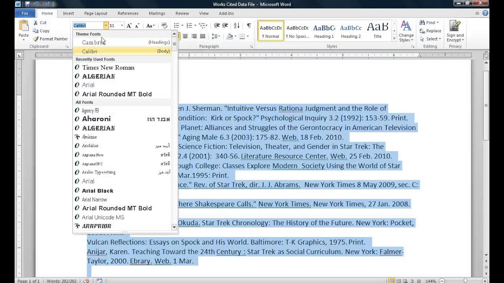Click the Grow Font icon

click(x=129, y=26)
